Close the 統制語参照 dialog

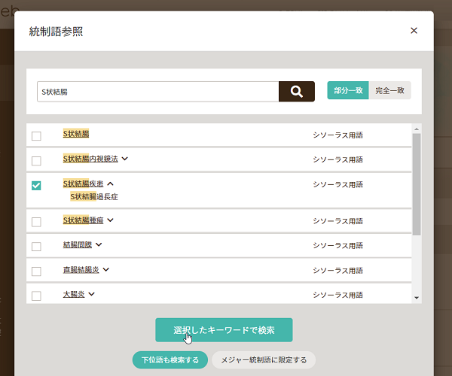[x=414, y=31]
